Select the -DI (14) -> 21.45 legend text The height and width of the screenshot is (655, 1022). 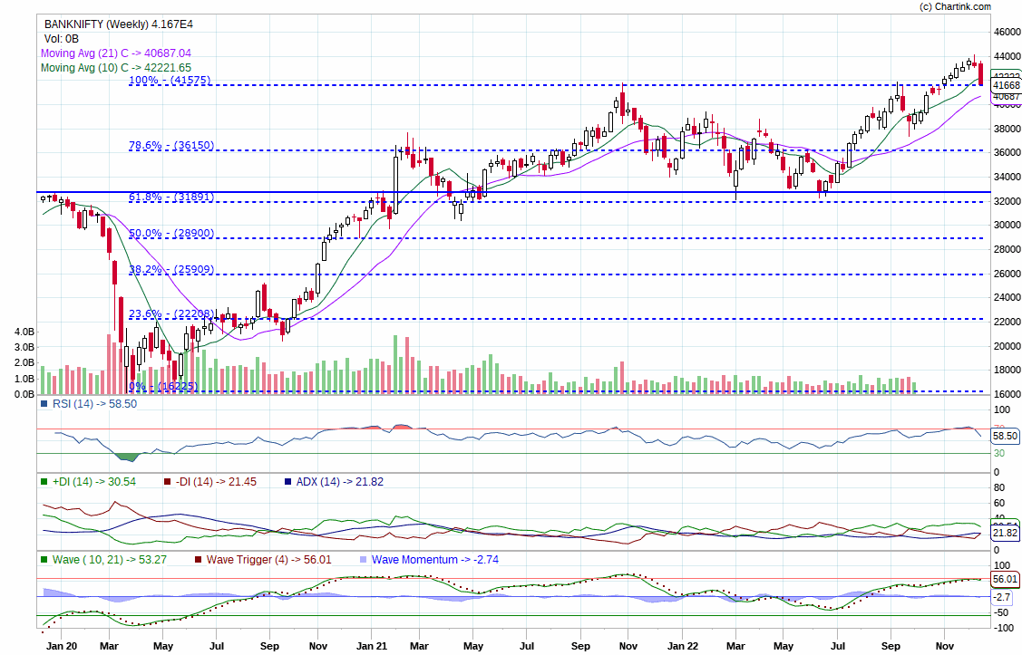point(216,482)
